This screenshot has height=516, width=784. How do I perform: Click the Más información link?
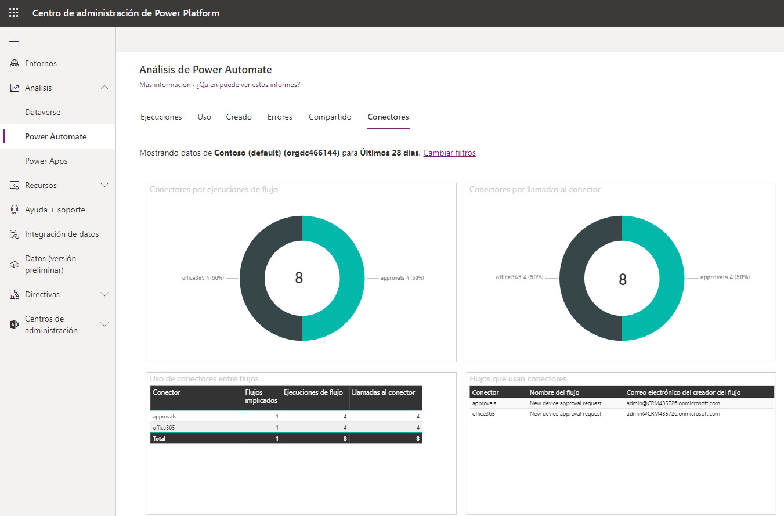point(165,85)
